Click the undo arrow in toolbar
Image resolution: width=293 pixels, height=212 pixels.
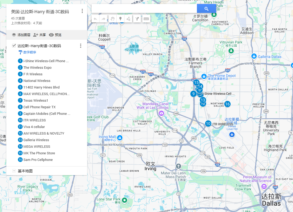coord(95,19)
